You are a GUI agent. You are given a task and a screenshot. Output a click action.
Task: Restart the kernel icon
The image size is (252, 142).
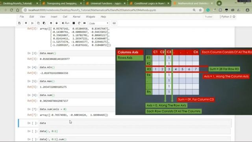(79, 23)
